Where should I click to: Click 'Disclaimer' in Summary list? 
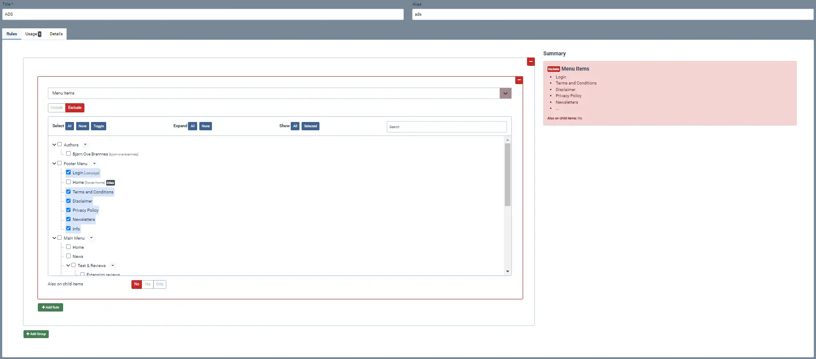(565, 90)
